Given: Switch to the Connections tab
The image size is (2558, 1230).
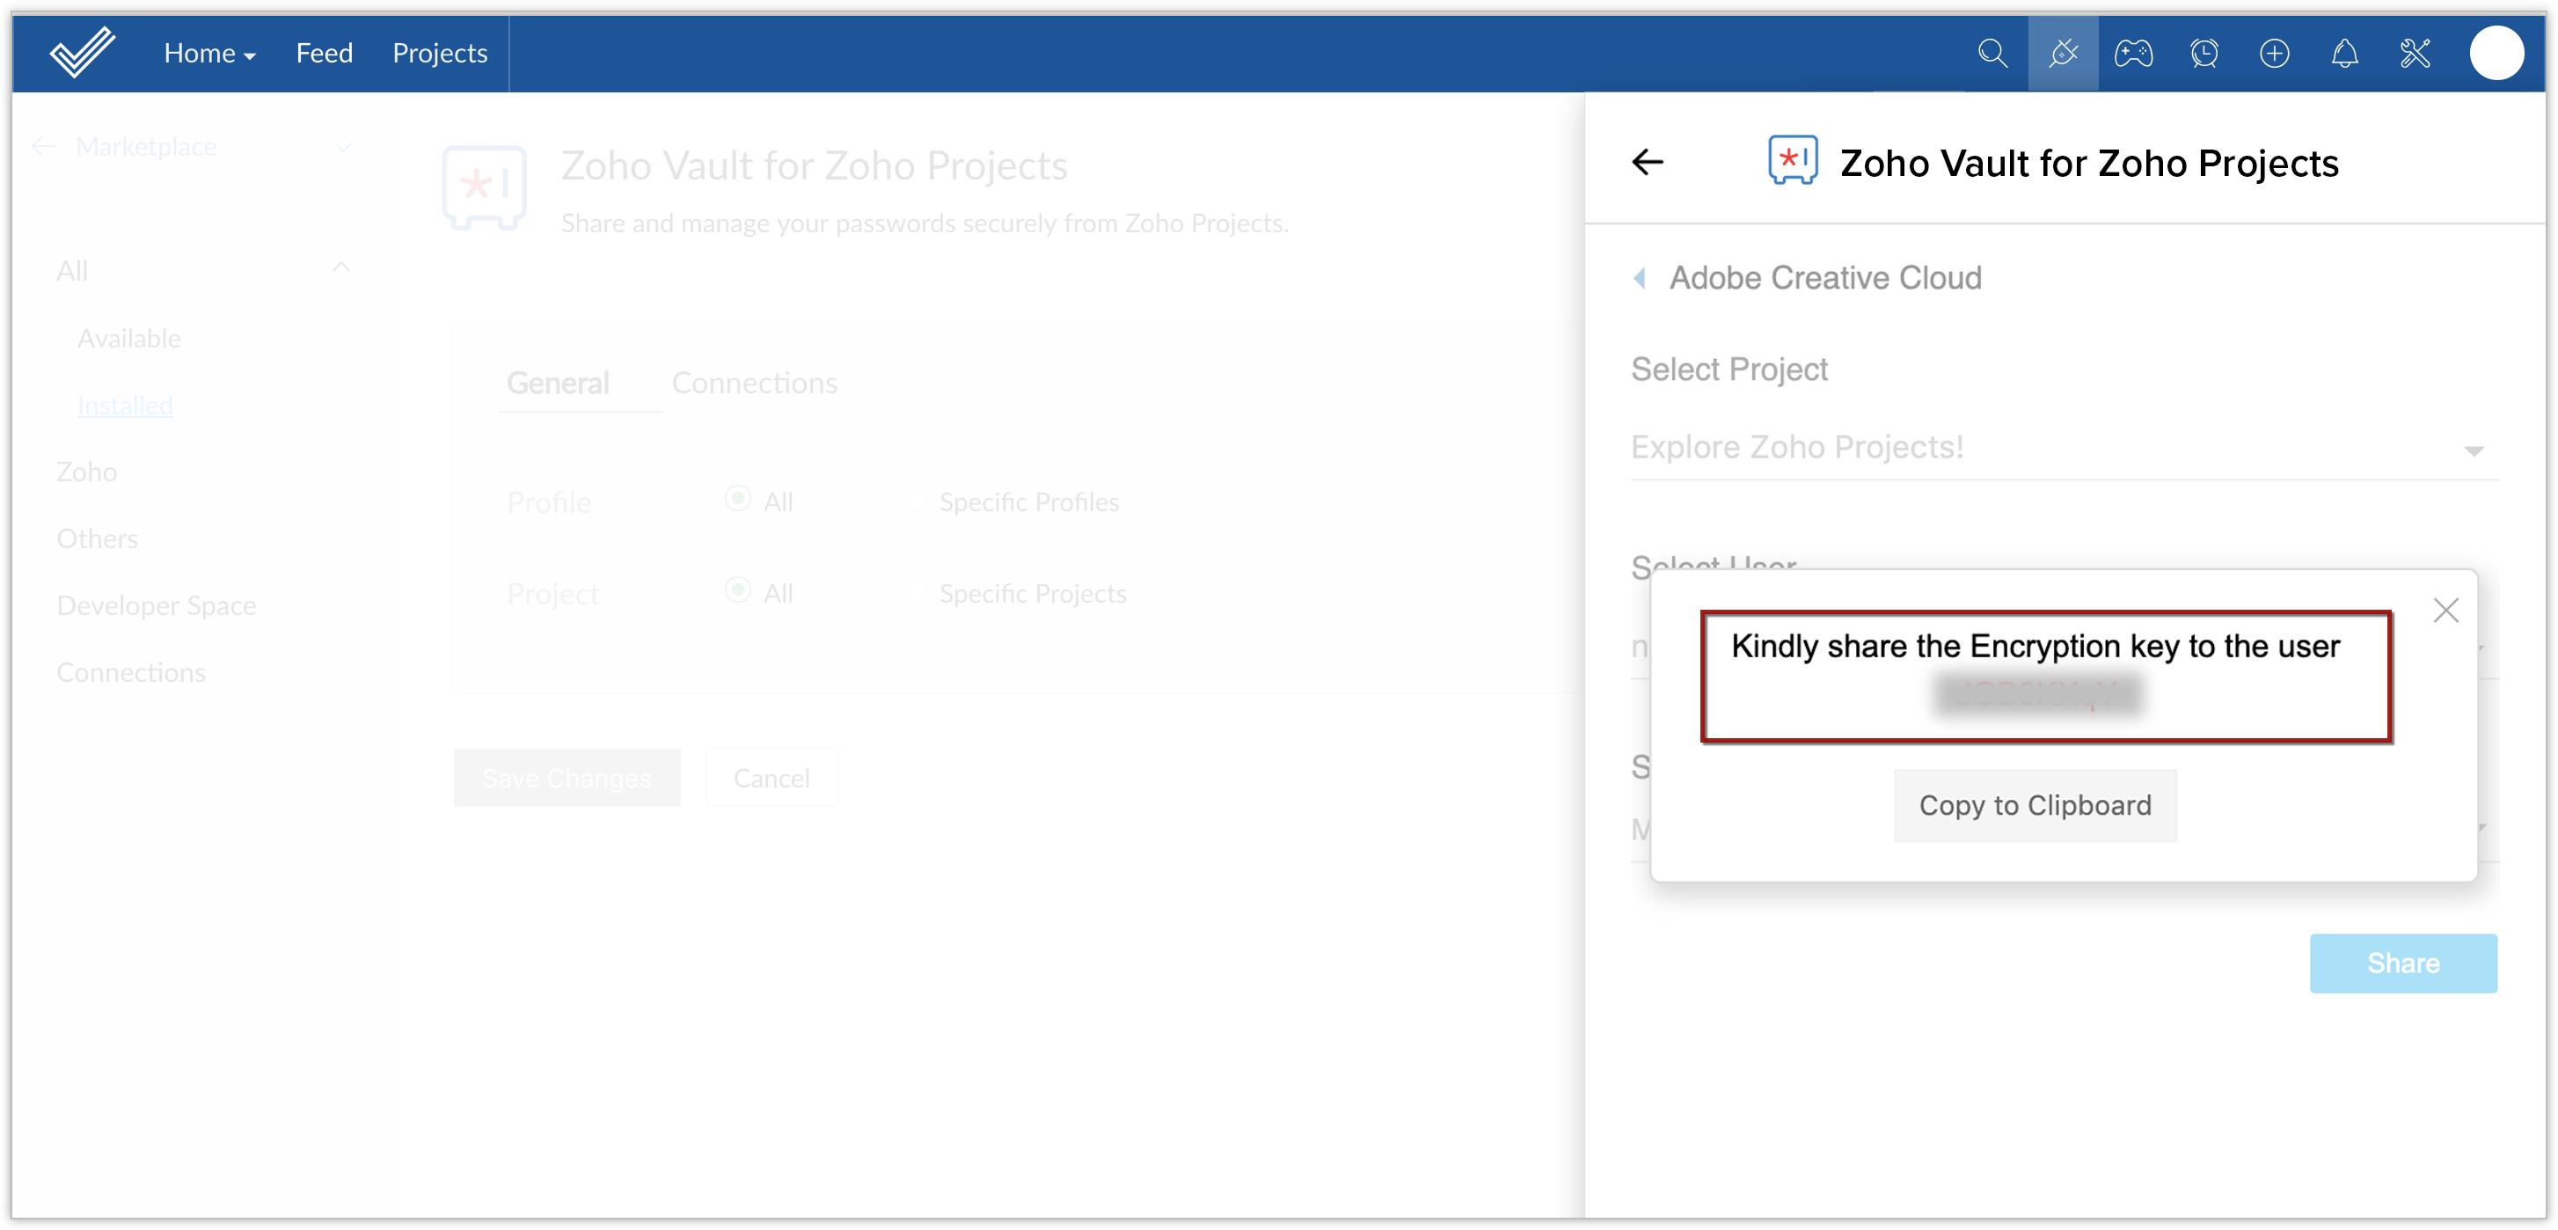Looking at the screenshot, I should (x=754, y=383).
